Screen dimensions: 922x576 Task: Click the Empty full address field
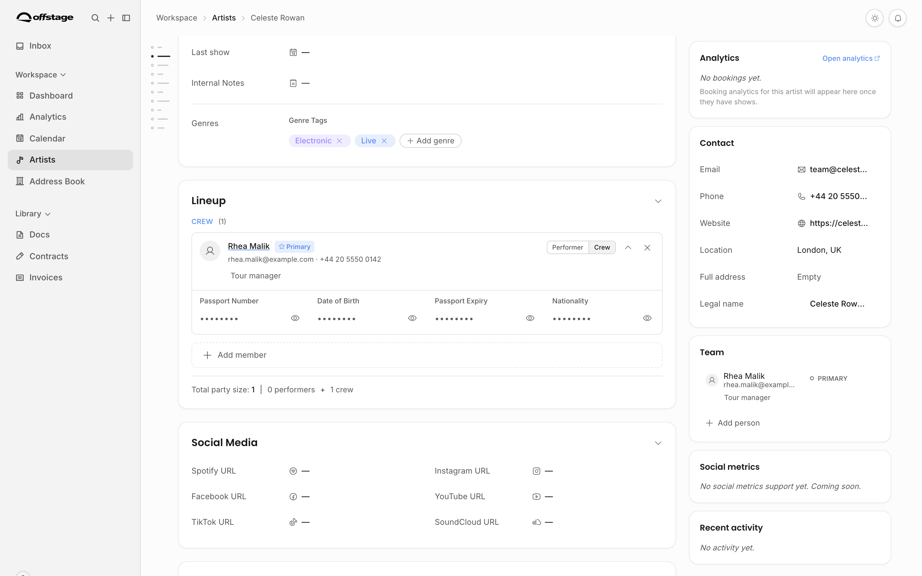coord(809,277)
